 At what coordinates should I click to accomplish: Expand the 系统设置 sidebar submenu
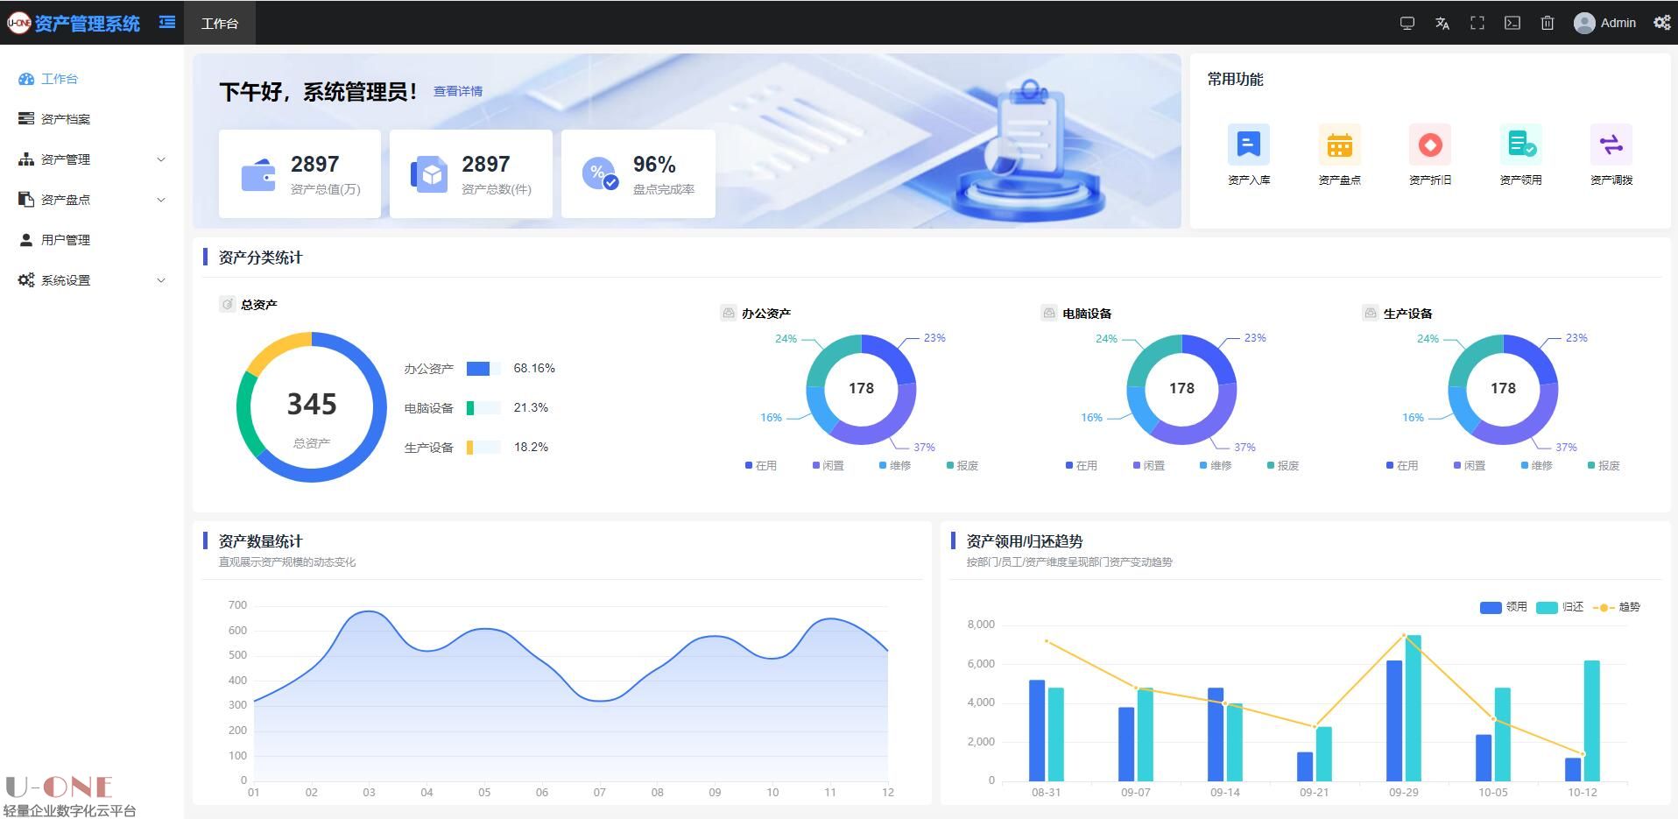tap(91, 280)
